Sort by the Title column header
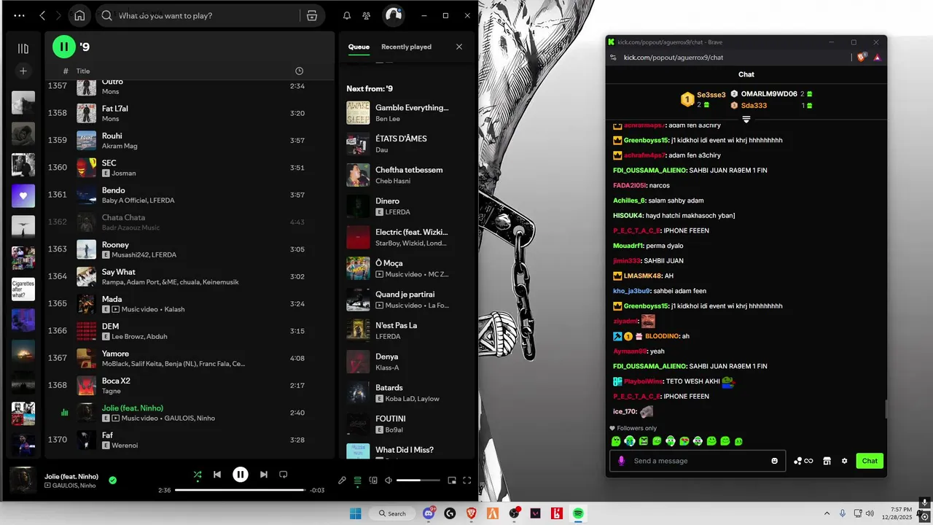The height and width of the screenshot is (525, 933). 83,71
